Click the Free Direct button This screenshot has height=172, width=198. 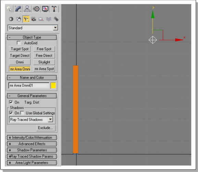tap(44, 56)
